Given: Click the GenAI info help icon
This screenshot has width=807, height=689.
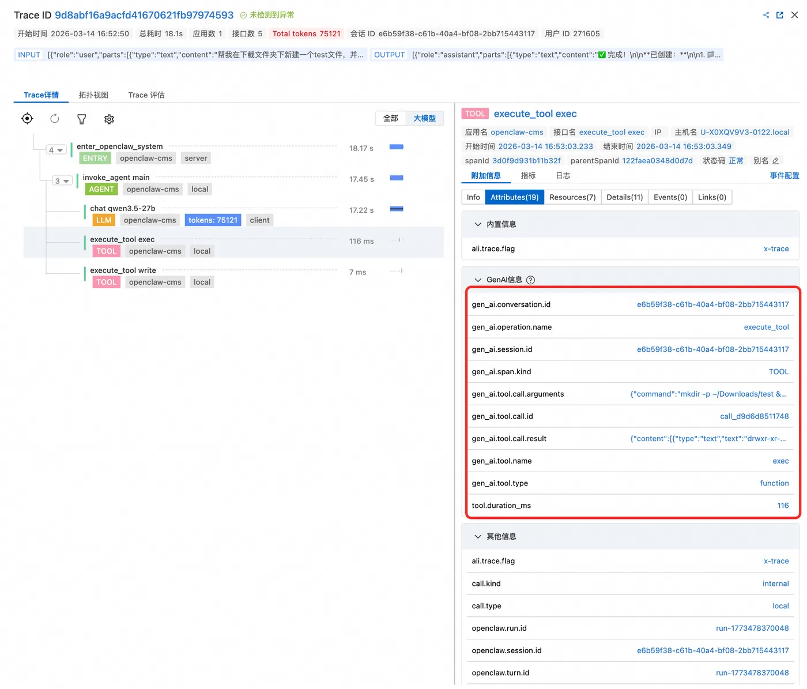Looking at the screenshot, I should pyautogui.click(x=531, y=280).
